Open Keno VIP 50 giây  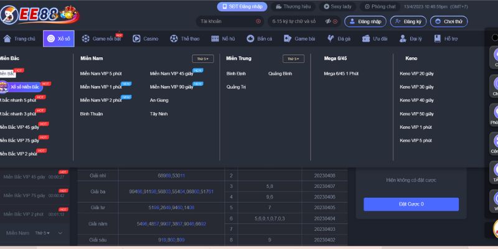click(x=416, y=114)
